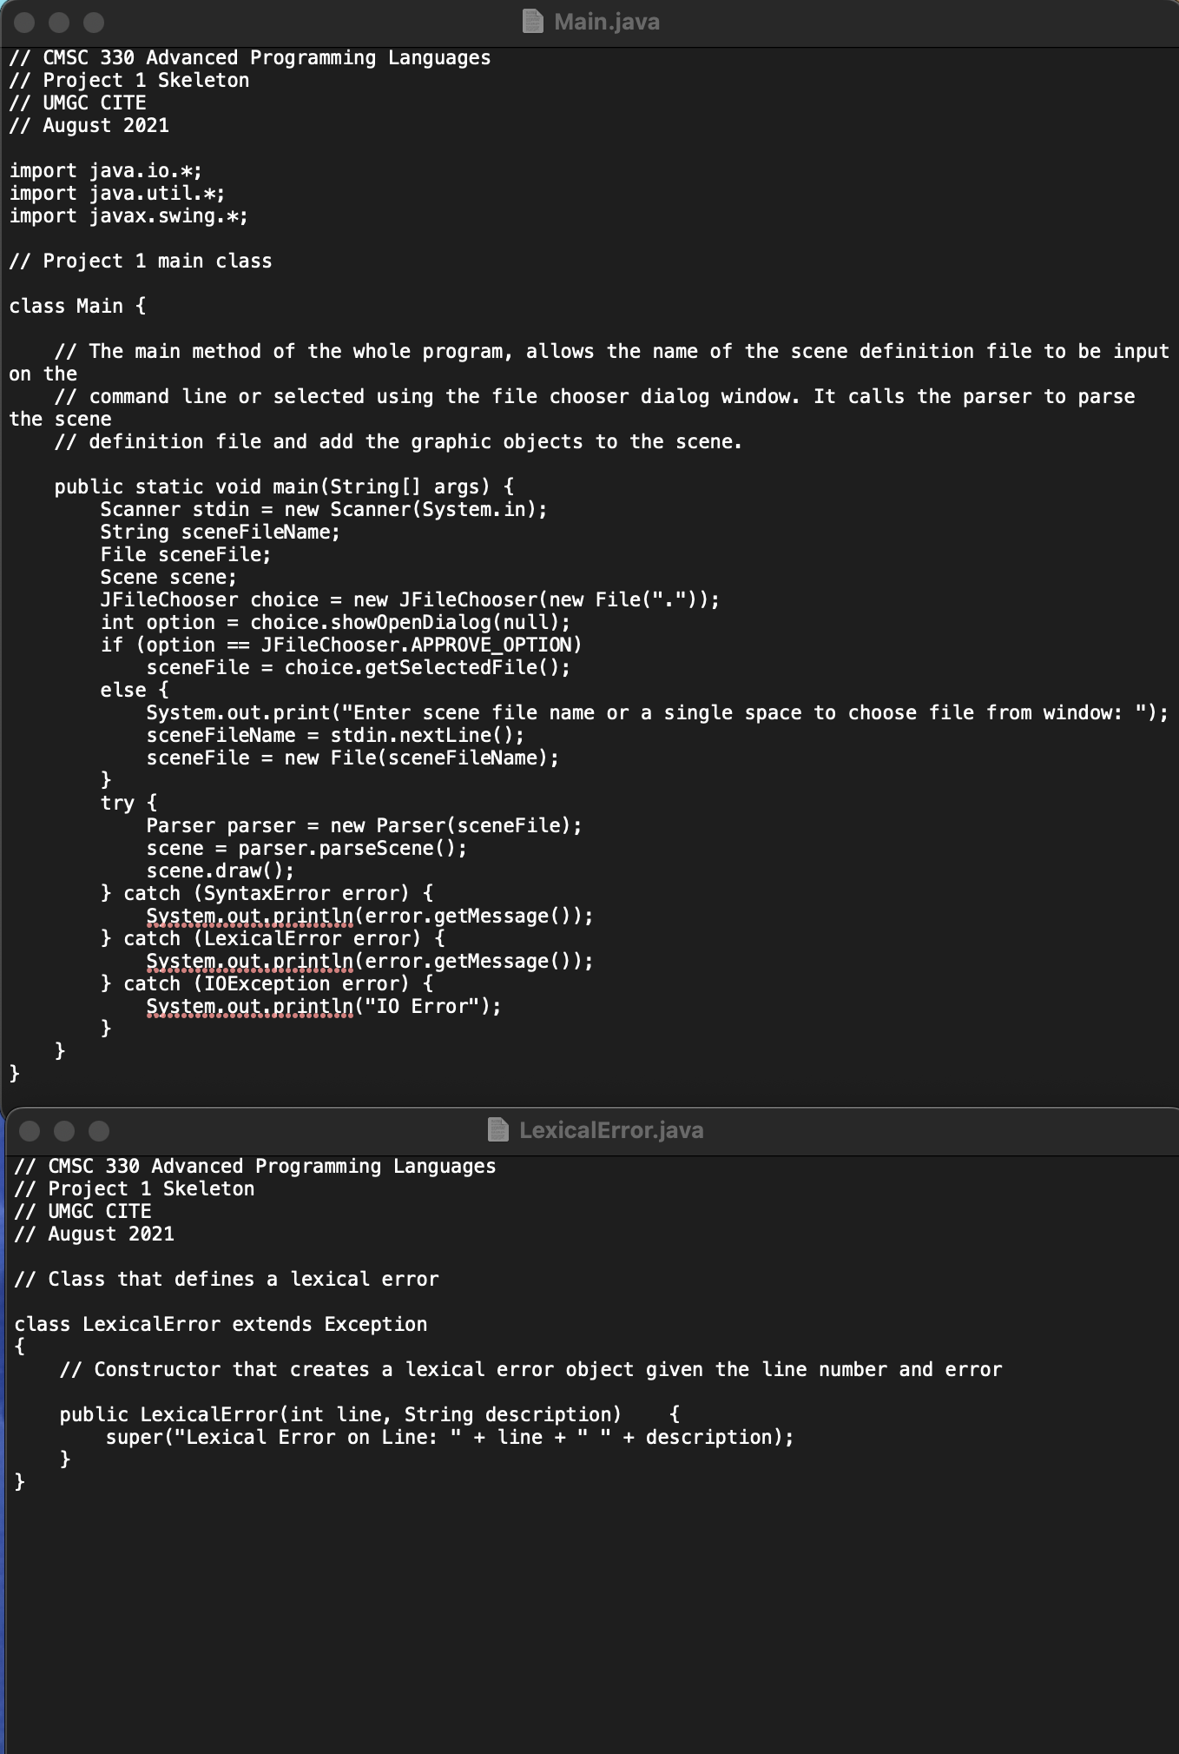Click the '// Project 1 main class' comment
The image size is (1179, 1754).
[142, 261]
